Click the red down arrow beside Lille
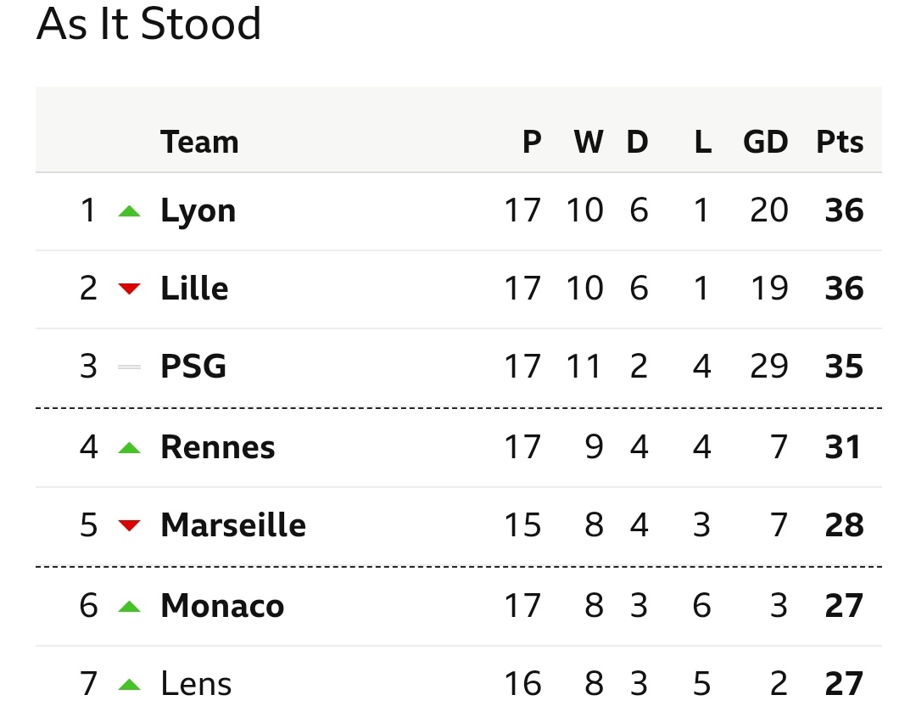The width and height of the screenshot is (916, 723). click(129, 289)
